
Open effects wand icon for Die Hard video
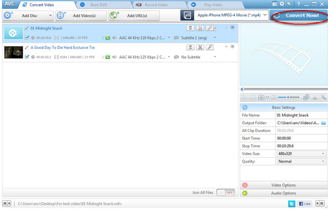[x=210, y=47]
